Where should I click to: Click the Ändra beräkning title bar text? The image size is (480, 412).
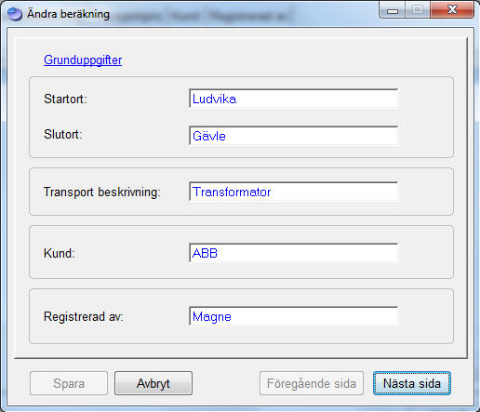pyautogui.click(x=68, y=14)
